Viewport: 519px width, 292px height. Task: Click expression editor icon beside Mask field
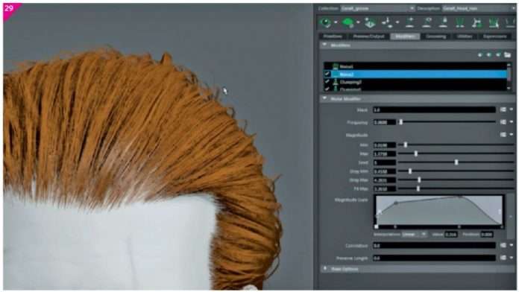[503, 110]
